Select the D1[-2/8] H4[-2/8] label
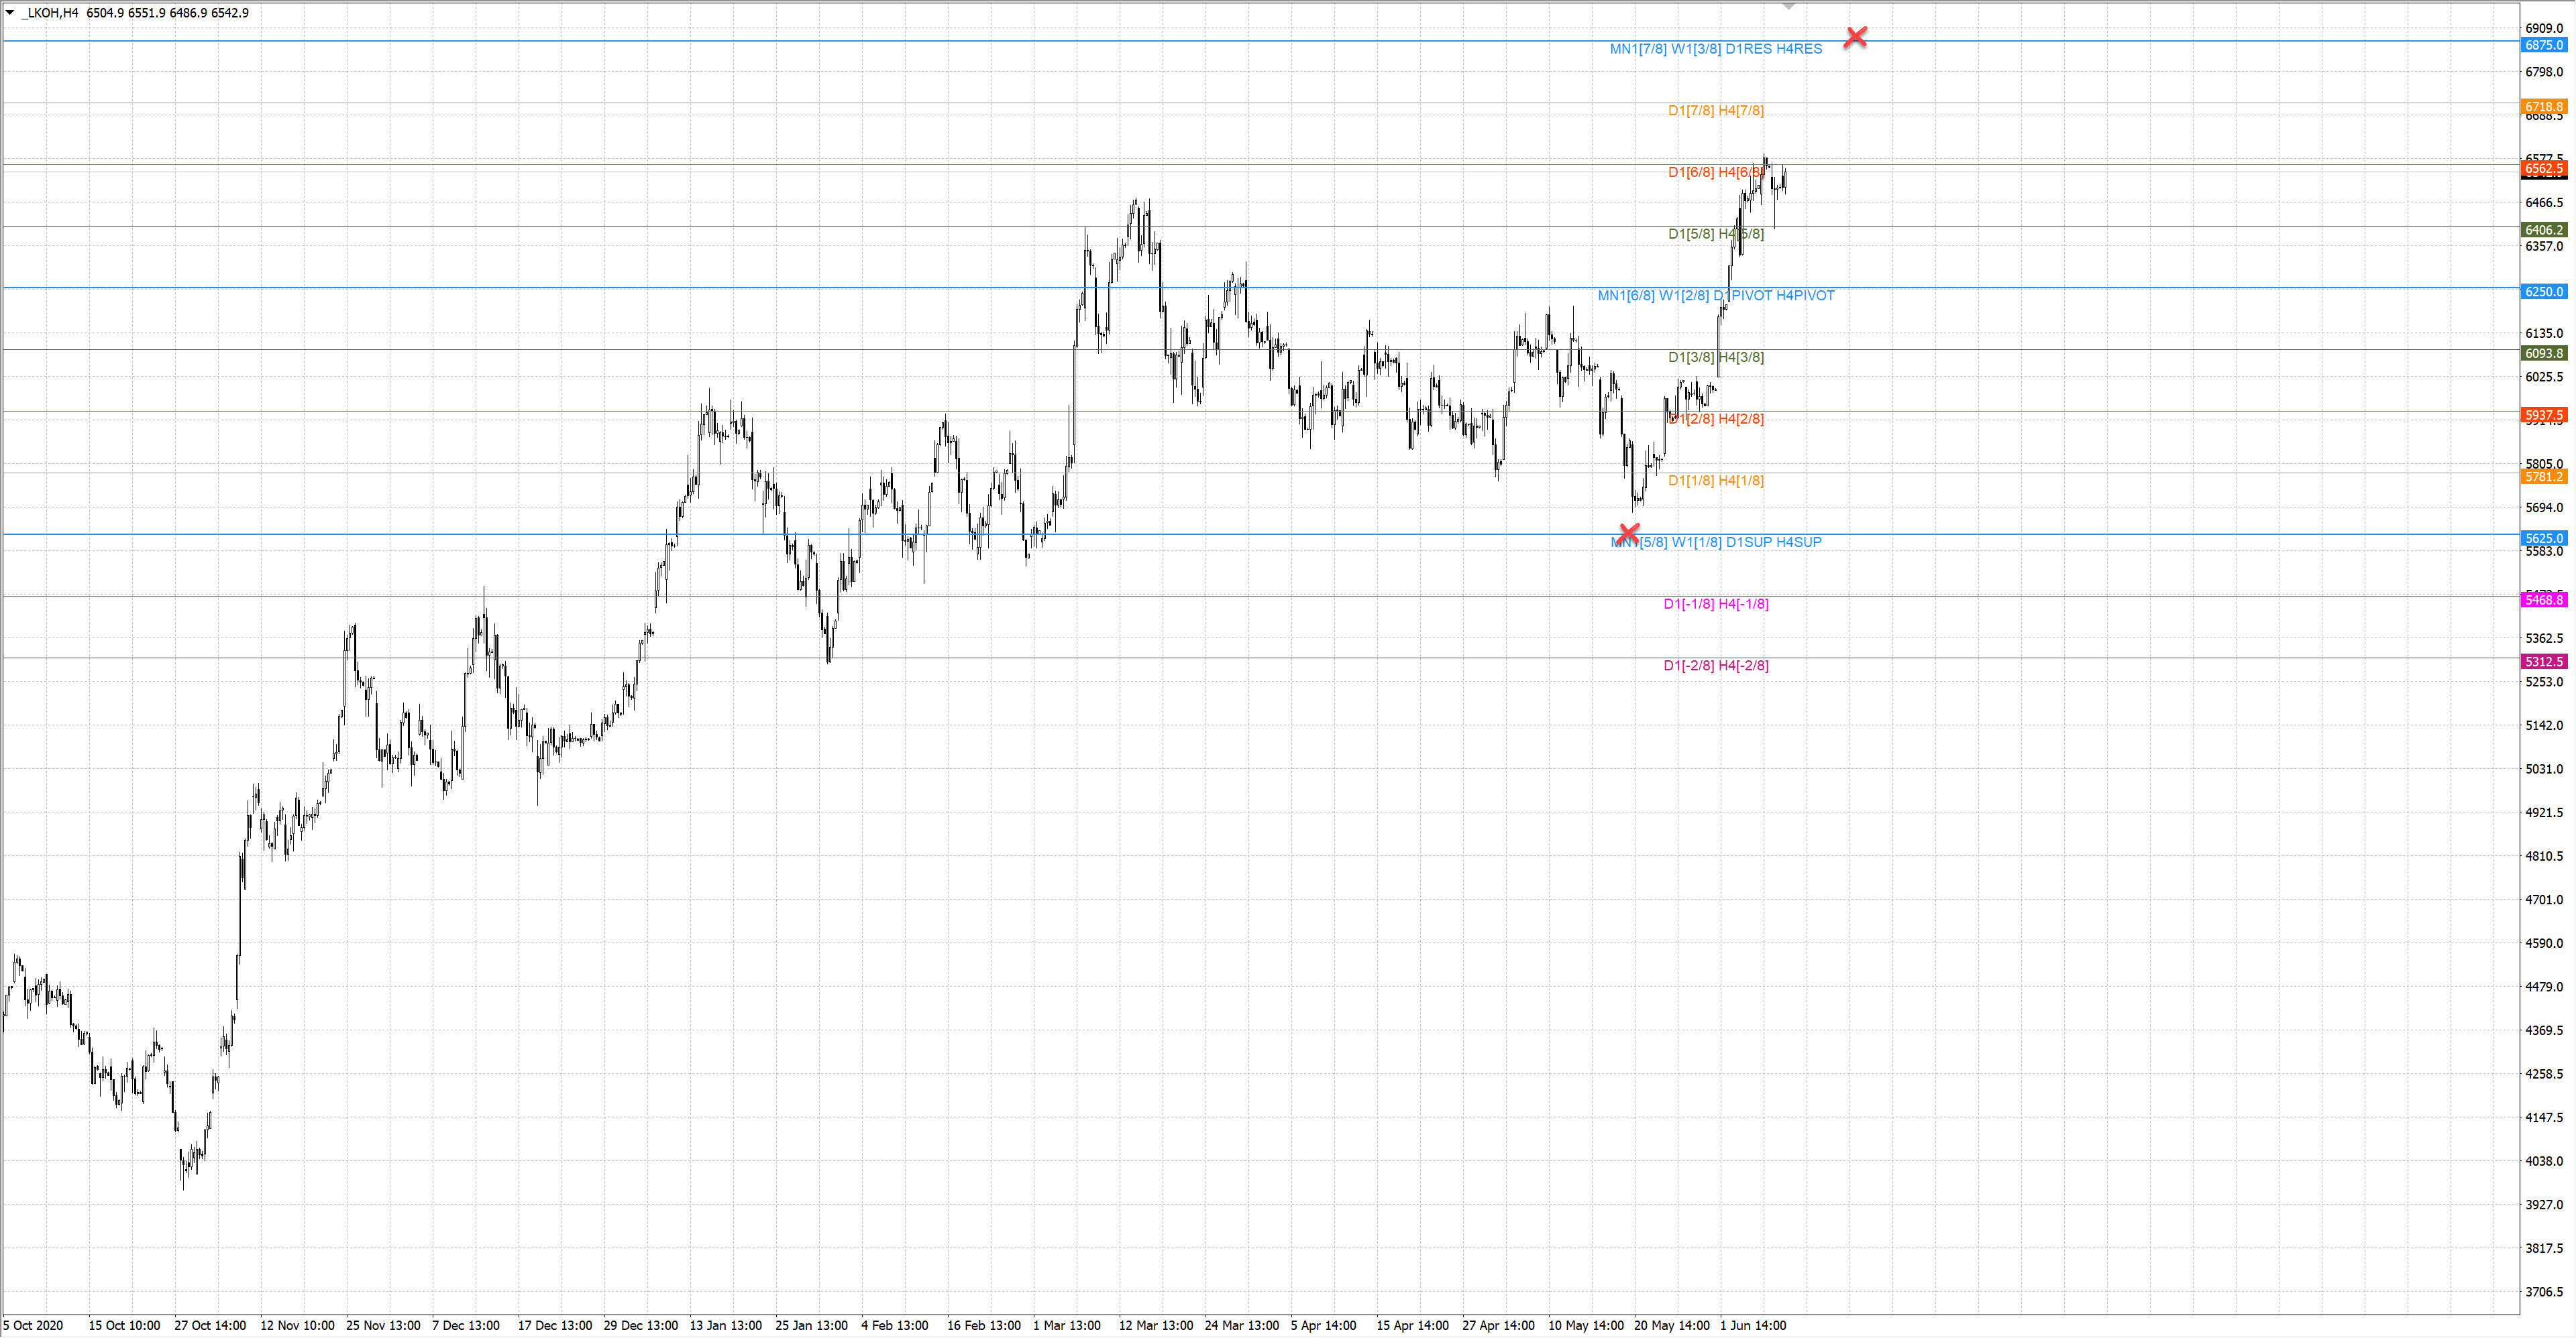This screenshot has height=1338, width=2576. (x=1715, y=666)
